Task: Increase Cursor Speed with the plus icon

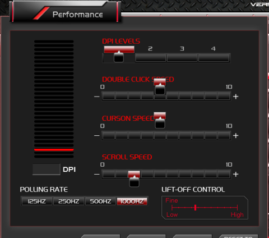Action: 236,135
